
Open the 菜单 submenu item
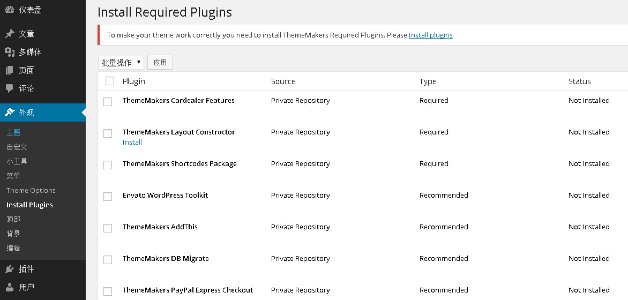click(x=13, y=176)
